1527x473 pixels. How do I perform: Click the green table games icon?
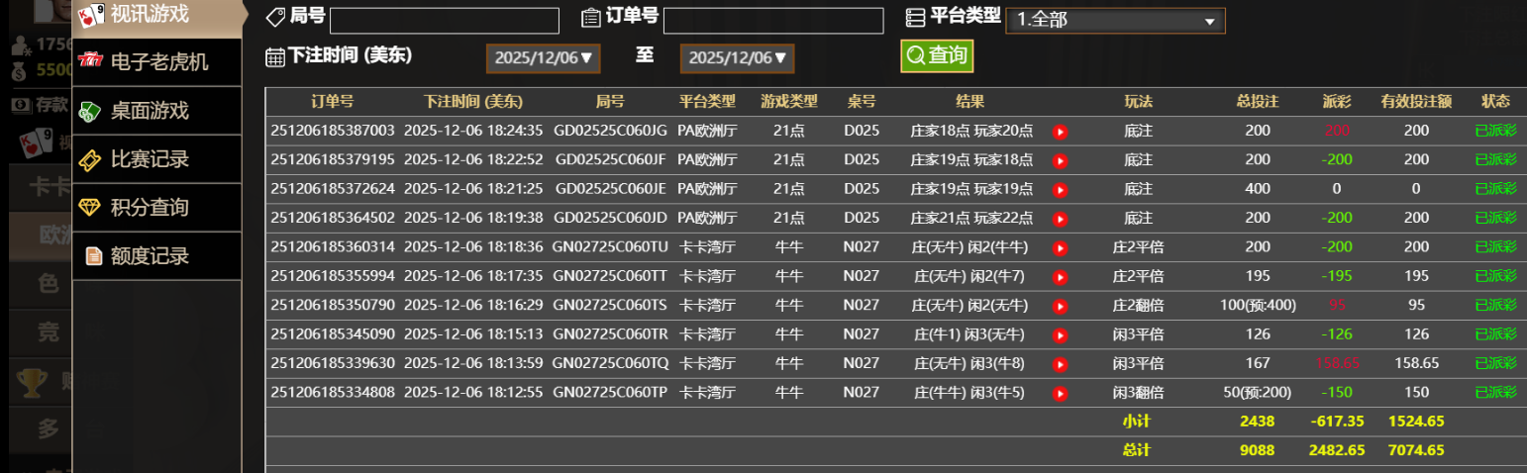pyautogui.click(x=91, y=111)
